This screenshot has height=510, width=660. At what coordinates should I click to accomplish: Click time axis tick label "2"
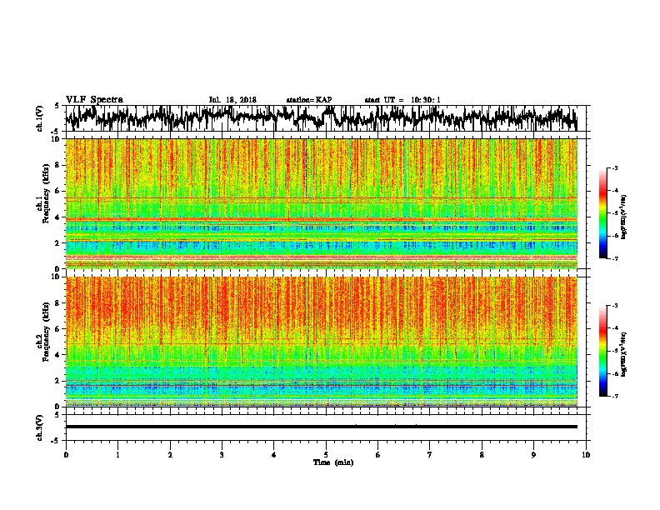[170, 455]
